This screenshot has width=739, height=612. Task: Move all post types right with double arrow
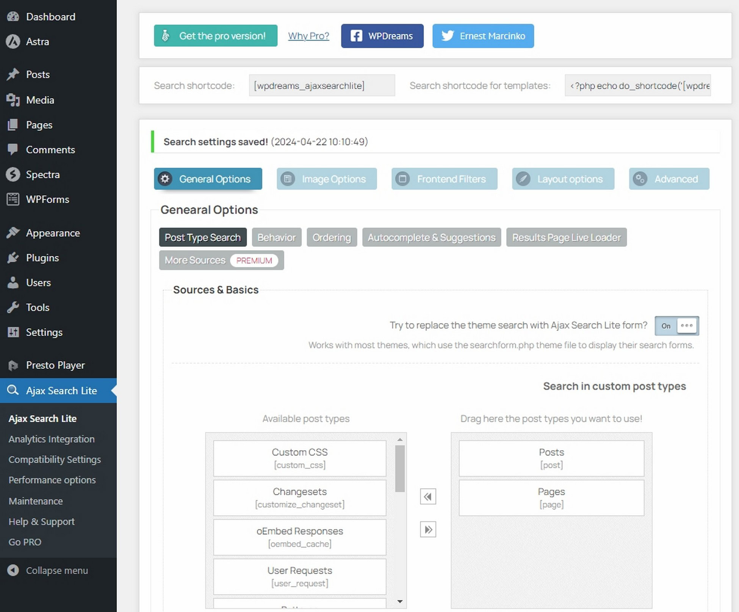(x=428, y=529)
